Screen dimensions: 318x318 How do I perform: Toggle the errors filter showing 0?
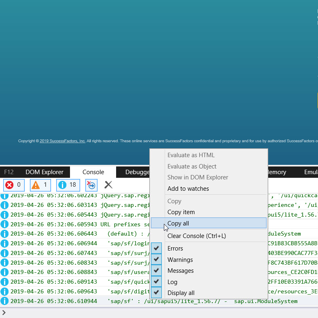tap(14, 185)
